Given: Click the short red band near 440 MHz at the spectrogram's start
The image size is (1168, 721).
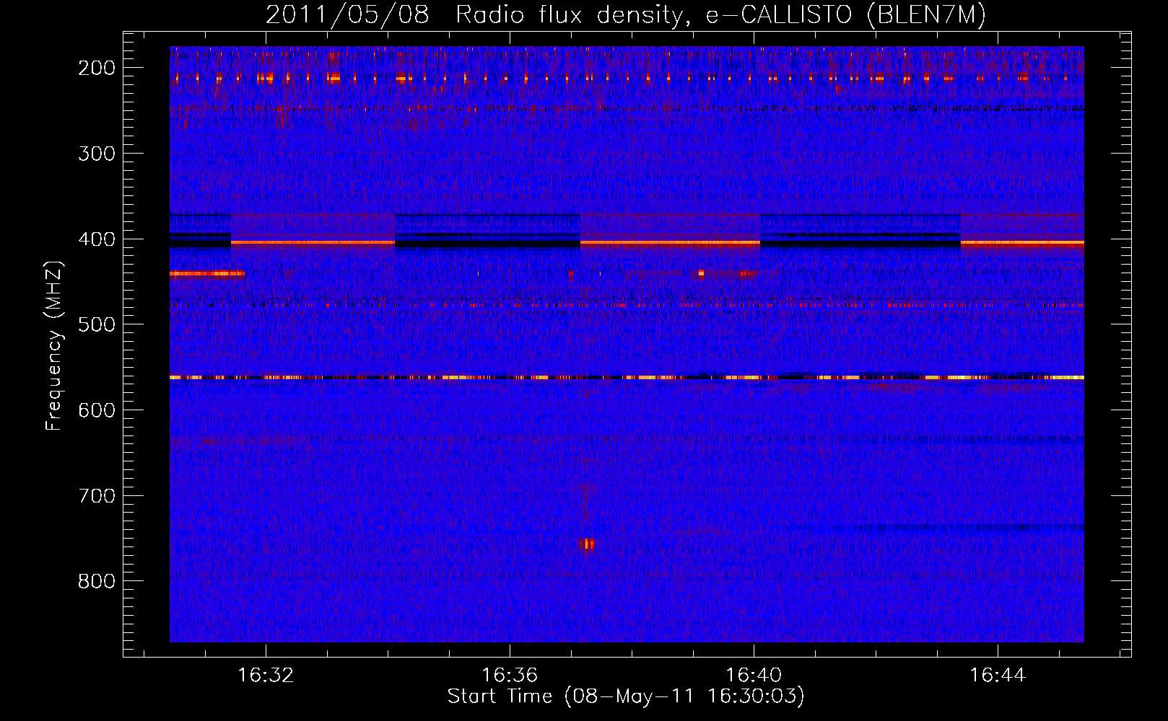Looking at the screenshot, I should 207,273.
